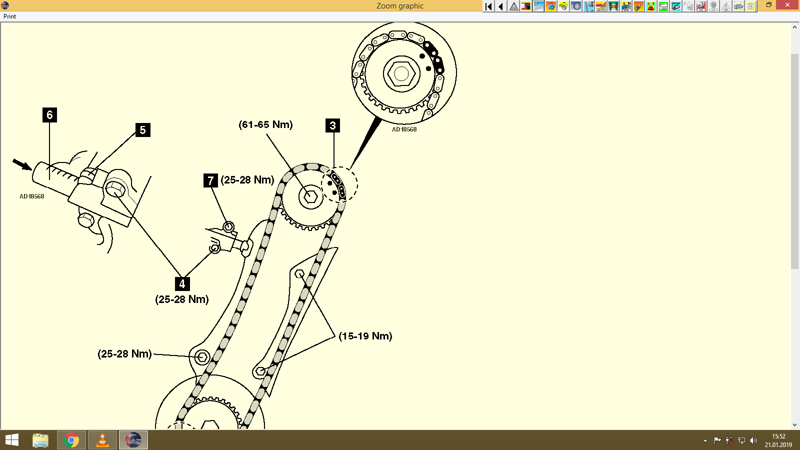Screen dimensions: 800x450
Task: Click the previous record arrow icon
Action: pyautogui.click(x=500, y=6)
